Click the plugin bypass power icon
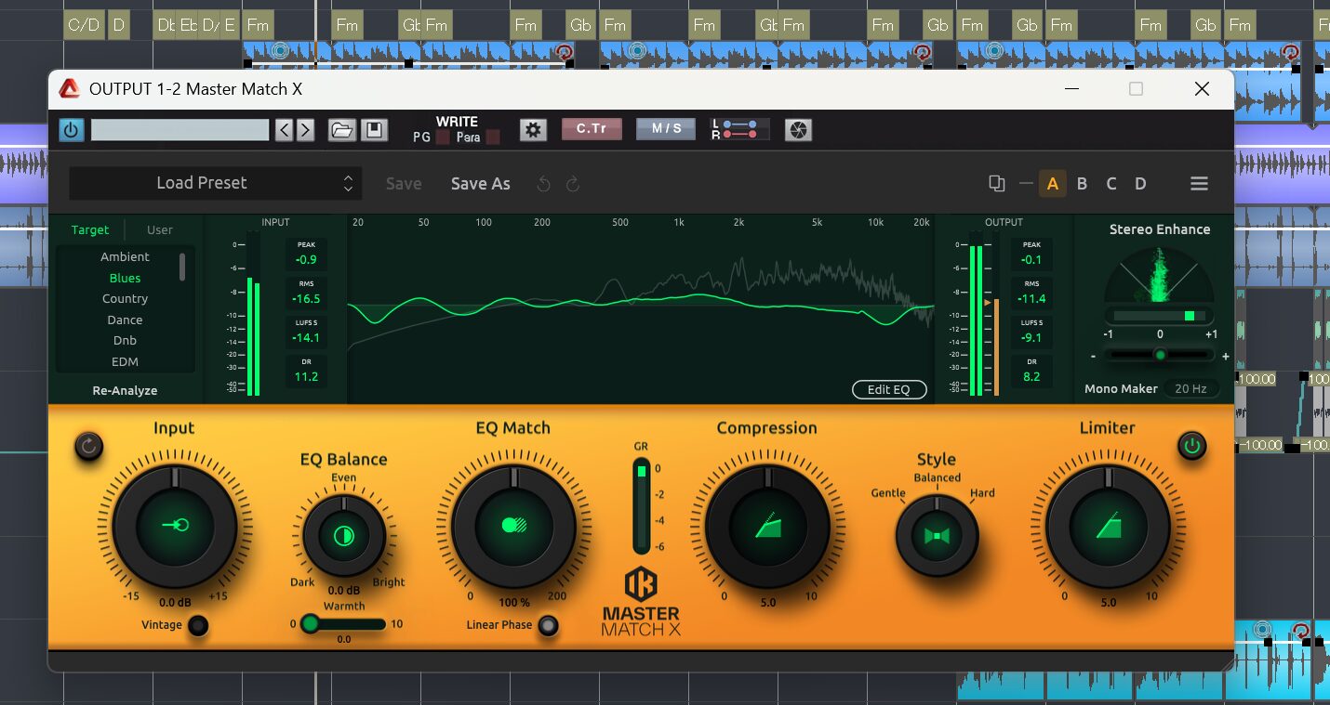This screenshot has height=705, width=1330. coord(72,130)
